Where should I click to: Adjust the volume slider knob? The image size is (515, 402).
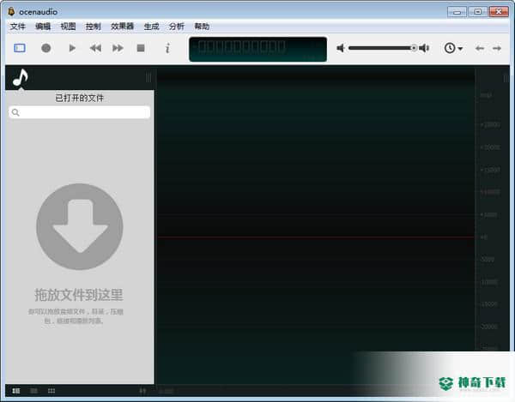414,48
